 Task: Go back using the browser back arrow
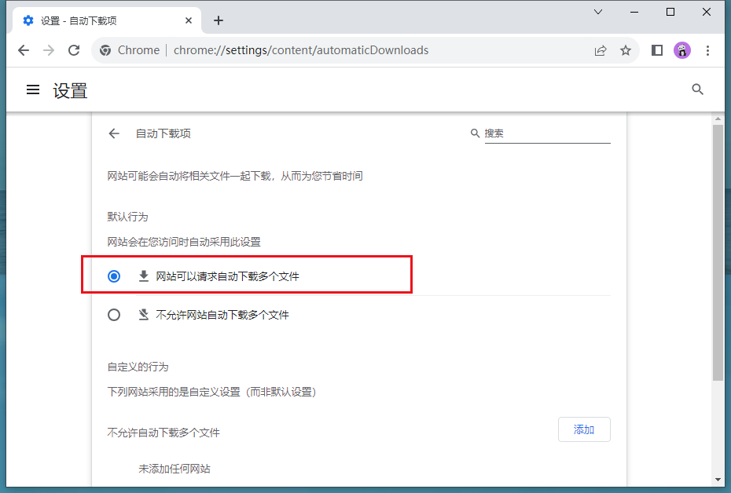tap(24, 50)
